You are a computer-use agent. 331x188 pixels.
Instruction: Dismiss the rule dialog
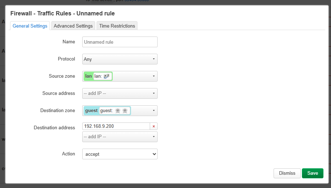point(287,173)
